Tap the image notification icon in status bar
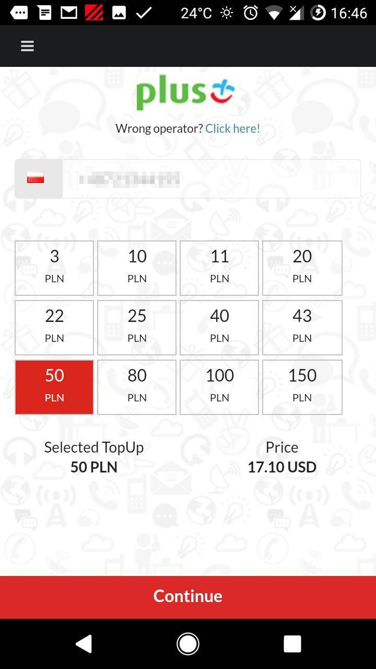 119,12
